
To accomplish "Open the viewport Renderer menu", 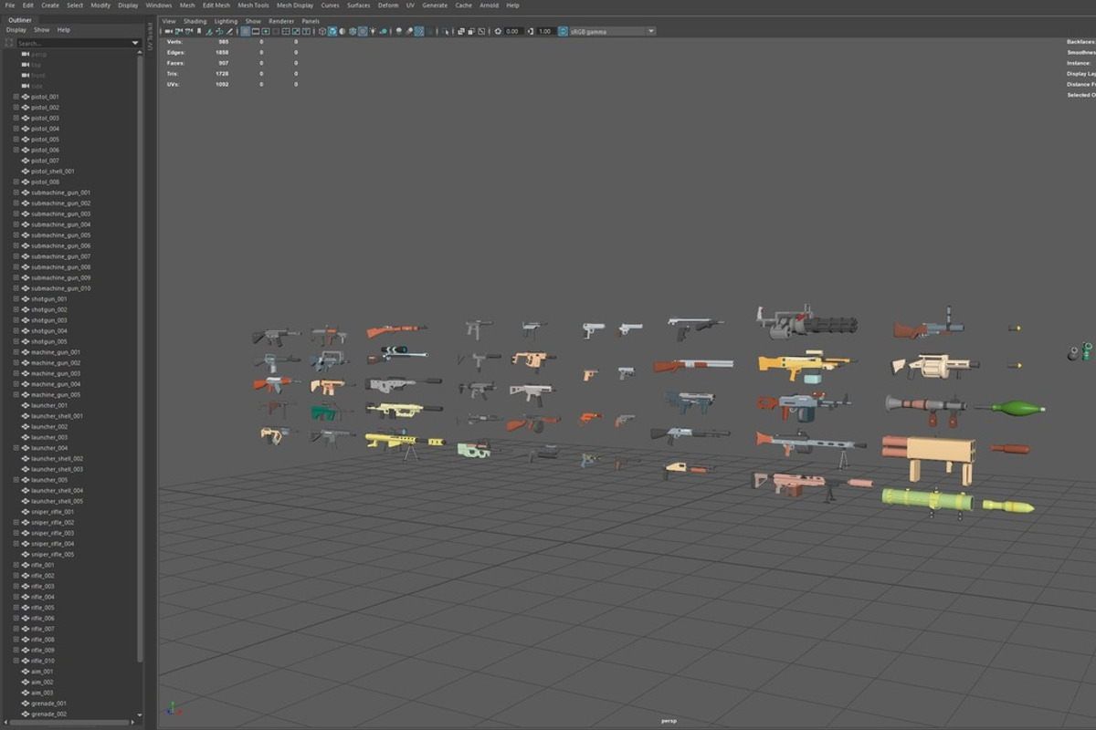I will coord(281,21).
